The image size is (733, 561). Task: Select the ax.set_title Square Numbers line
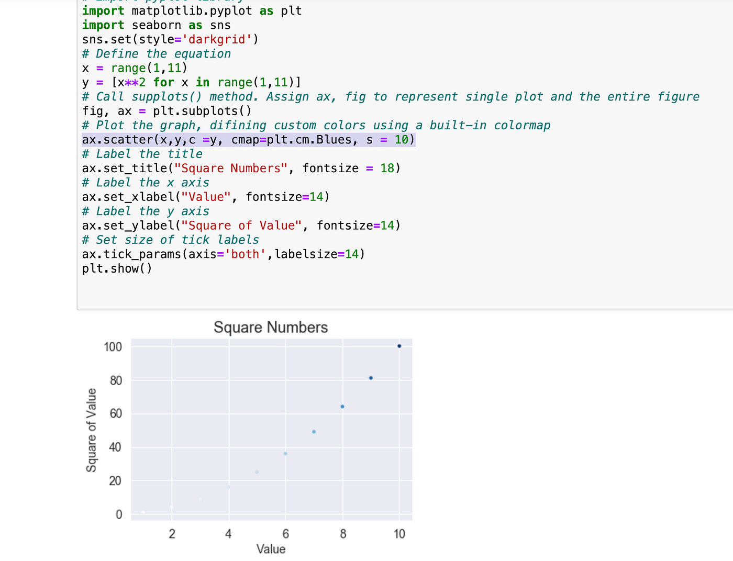pyautogui.click(x=241, y=168)
